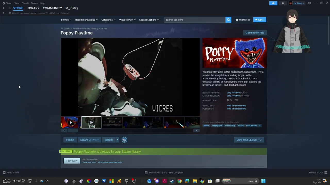This screenshot has width=330, height=185.
Task: Click the Play Now button
Action: click(x=72, y=161)
